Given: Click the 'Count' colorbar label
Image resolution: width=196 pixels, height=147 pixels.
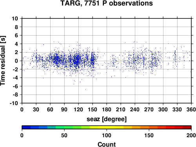Looking at the screenshot, I should point(107,144).
